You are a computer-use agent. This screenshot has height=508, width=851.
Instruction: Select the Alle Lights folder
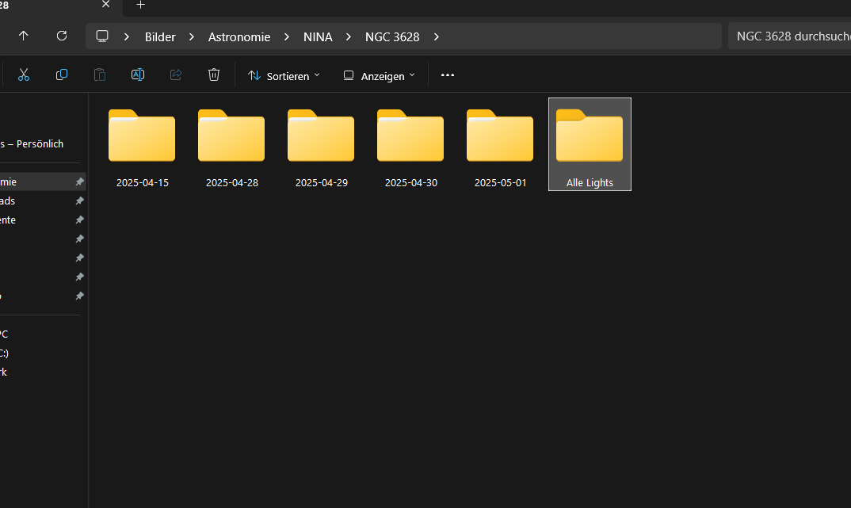(x=590, y=144)
